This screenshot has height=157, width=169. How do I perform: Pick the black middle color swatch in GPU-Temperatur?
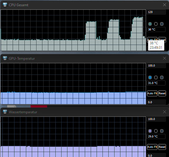coord(156,77)
